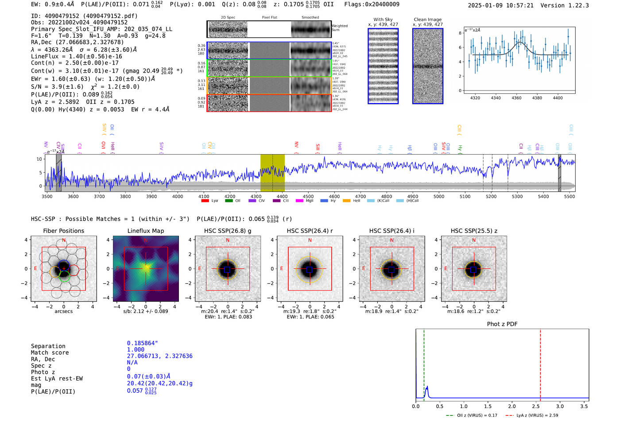Screen dimensions: 620x422
Task: Click the red Lyα legend swatch
Action: (205, 201)
